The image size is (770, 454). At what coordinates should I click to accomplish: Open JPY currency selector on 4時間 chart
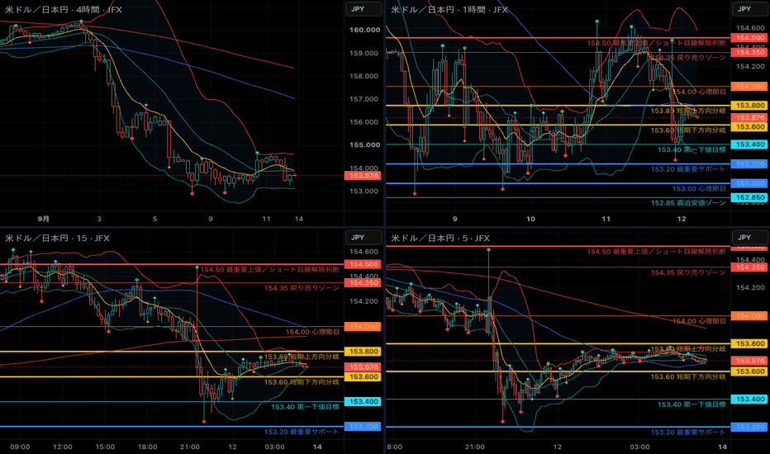pos(364,9)
